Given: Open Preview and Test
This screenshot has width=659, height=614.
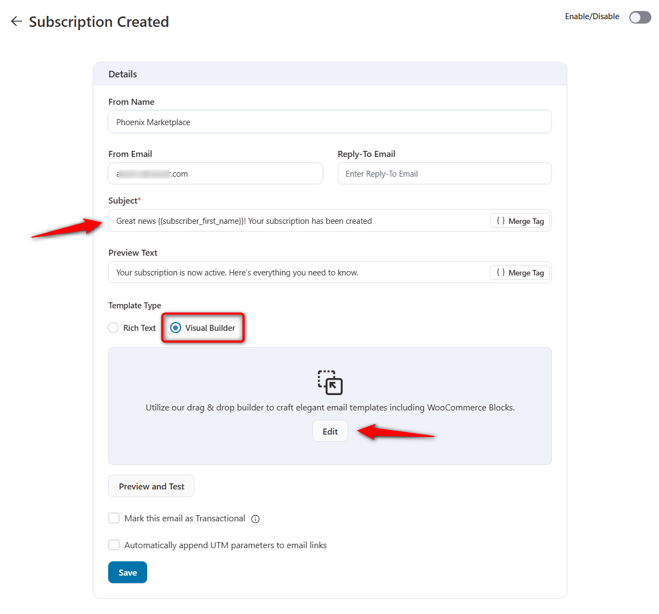Looking at the screenshot, I should coord(151,486).
